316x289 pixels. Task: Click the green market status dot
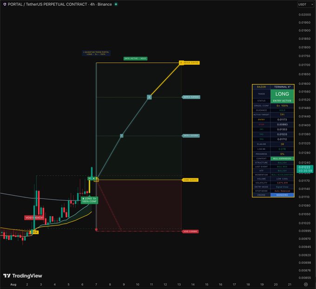pyautogui.click(x=116, y=4)
